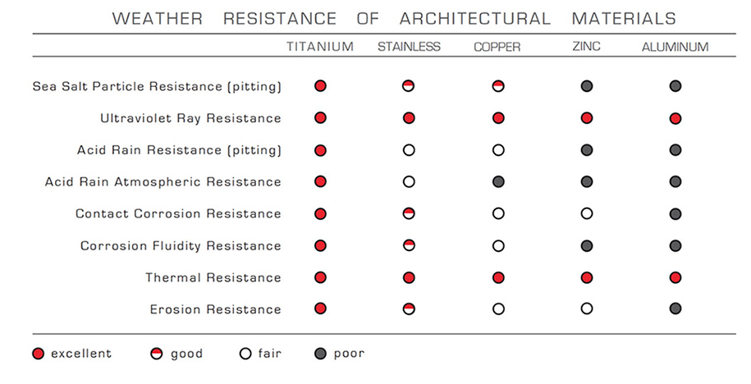
Task: Click Aluminum's red dot for Thermal Resistance
Action: point(675,278)
